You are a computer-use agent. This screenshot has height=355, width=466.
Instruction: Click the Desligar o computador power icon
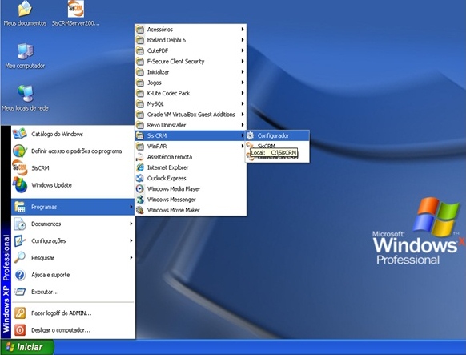[19, 330]
